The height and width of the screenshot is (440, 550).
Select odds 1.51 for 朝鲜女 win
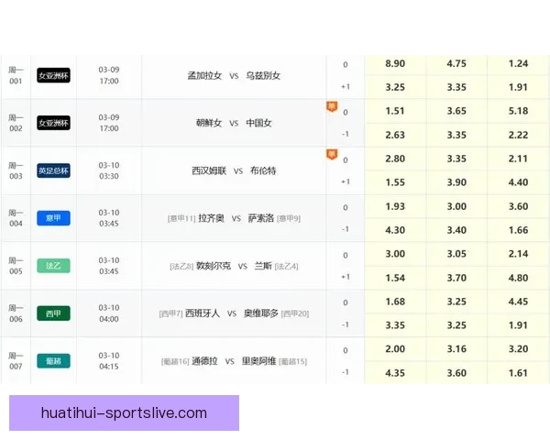pos(395,111)
